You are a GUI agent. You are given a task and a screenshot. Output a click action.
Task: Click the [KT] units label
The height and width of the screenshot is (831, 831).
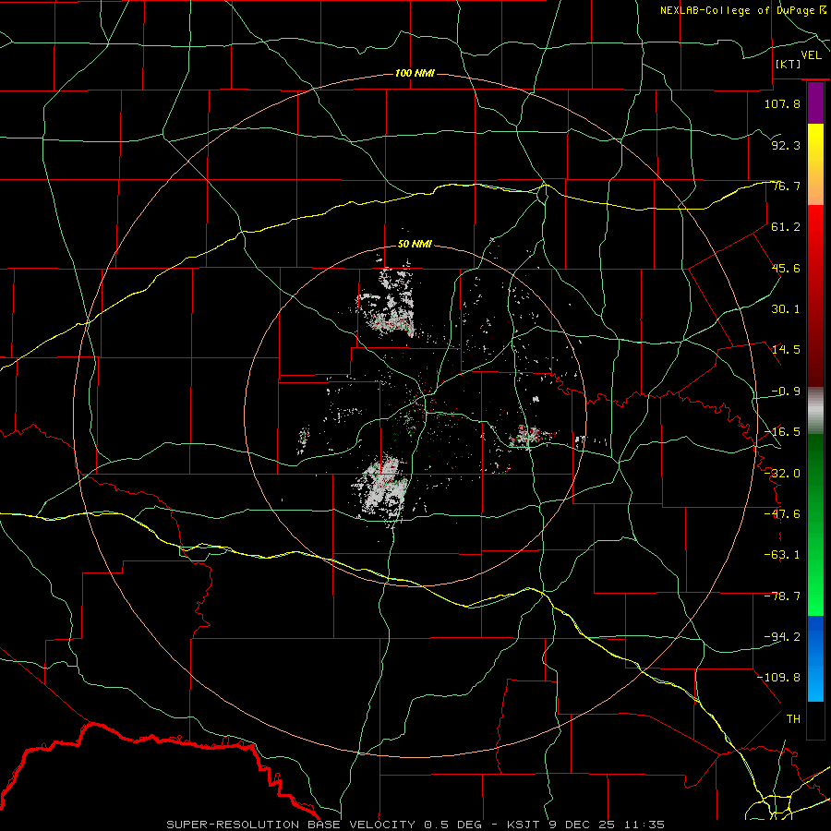click(789, 64)
